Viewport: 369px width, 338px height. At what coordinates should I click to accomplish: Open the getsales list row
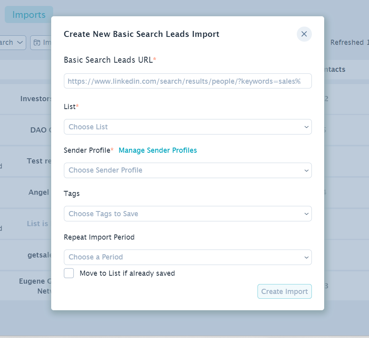click(40, 255)
